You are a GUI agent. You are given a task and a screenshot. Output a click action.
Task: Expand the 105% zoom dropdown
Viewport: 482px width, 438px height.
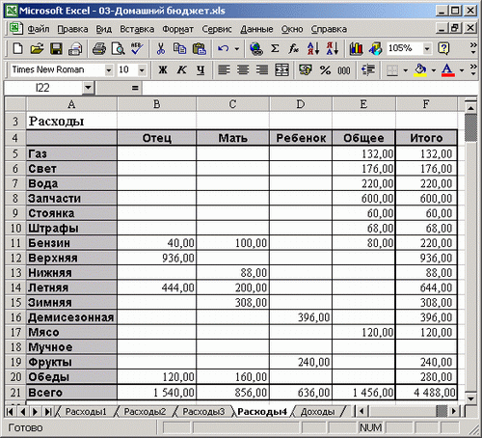pyautogui.click(x=427, y=49)
